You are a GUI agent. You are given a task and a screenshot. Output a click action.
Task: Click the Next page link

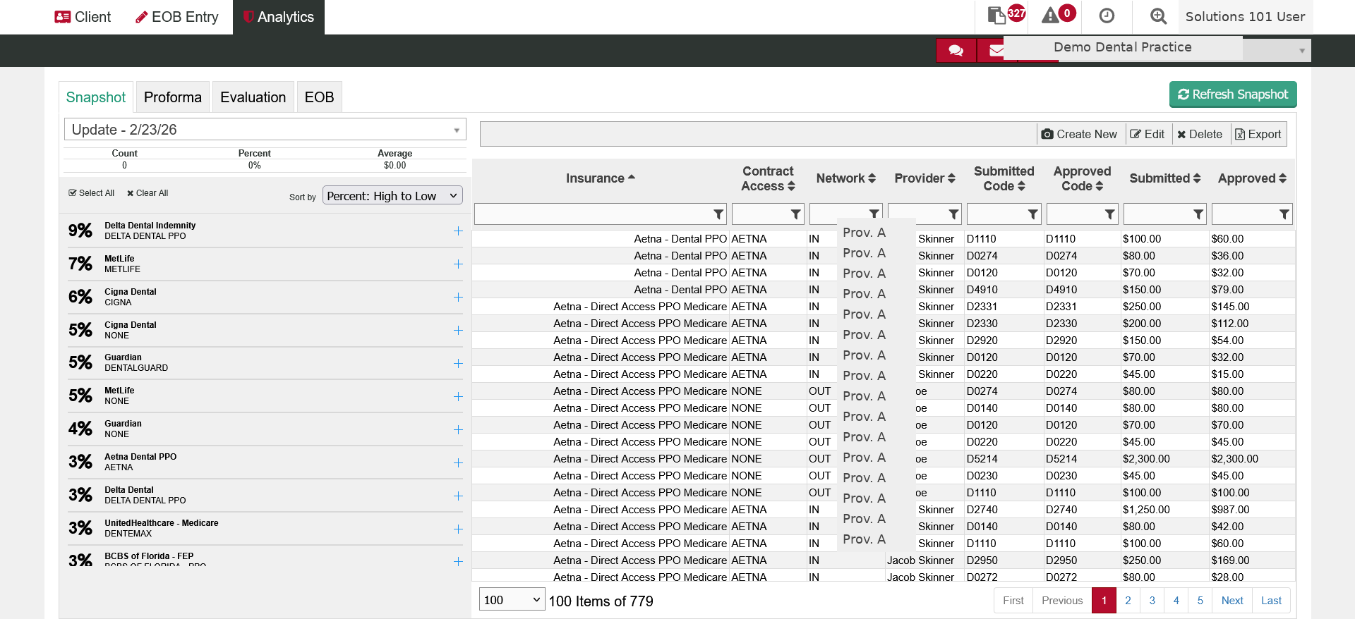coord(1232,601)
